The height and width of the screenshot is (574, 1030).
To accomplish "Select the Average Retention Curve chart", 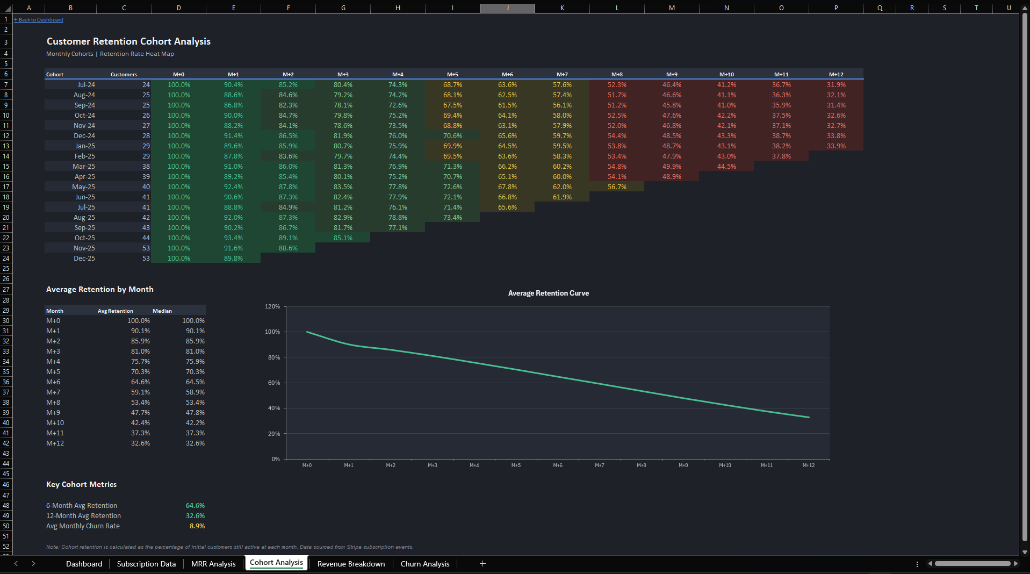I will pos(548,376).
